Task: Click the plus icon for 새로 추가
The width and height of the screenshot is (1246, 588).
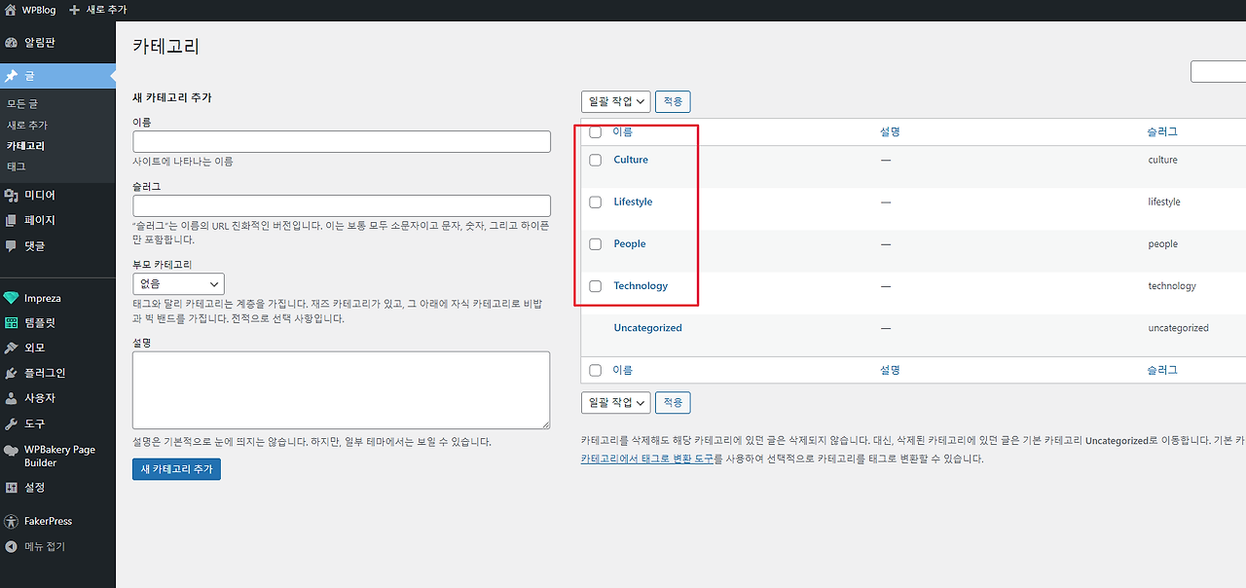Action: (x=74, y=10)
